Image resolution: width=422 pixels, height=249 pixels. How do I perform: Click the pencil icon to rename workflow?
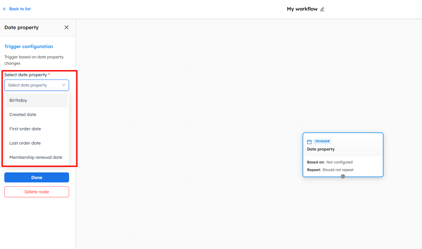tap(322, 9)
